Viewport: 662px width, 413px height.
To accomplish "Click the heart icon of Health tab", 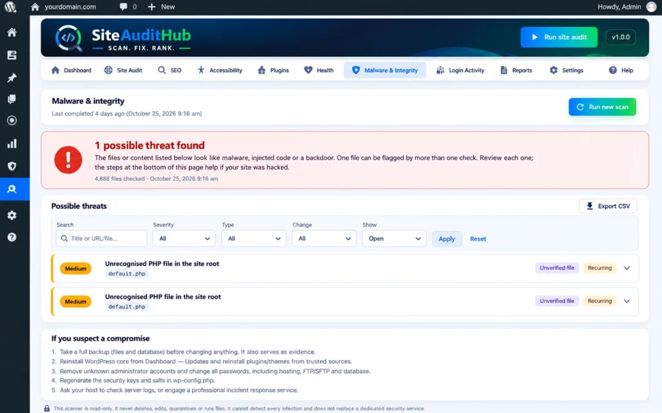I will coord(308,70).
